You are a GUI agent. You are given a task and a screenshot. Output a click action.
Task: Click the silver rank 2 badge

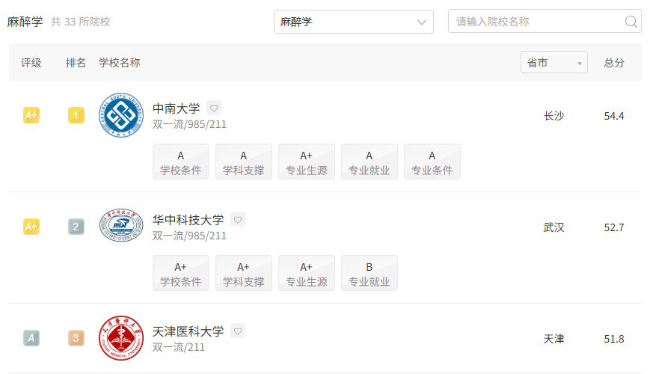[76, 227]
